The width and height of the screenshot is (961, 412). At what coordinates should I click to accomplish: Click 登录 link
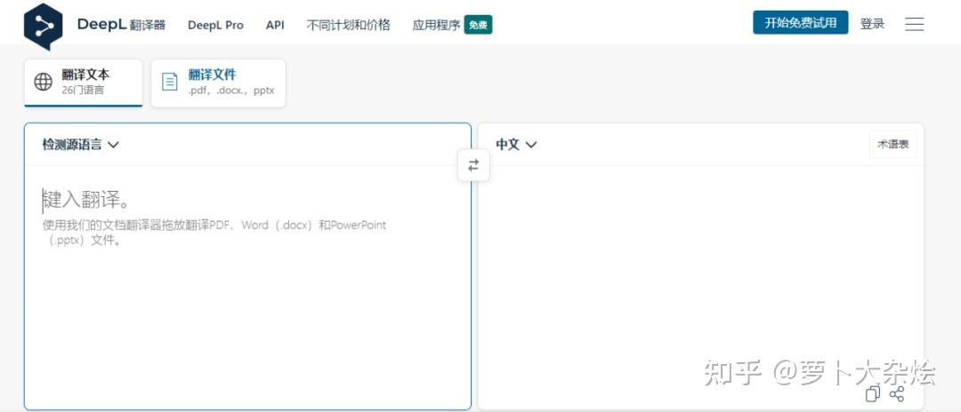coord(872,24)
